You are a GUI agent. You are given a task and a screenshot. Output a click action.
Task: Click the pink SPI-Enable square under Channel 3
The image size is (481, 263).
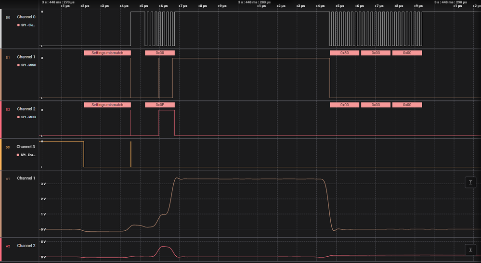[18, 155]
